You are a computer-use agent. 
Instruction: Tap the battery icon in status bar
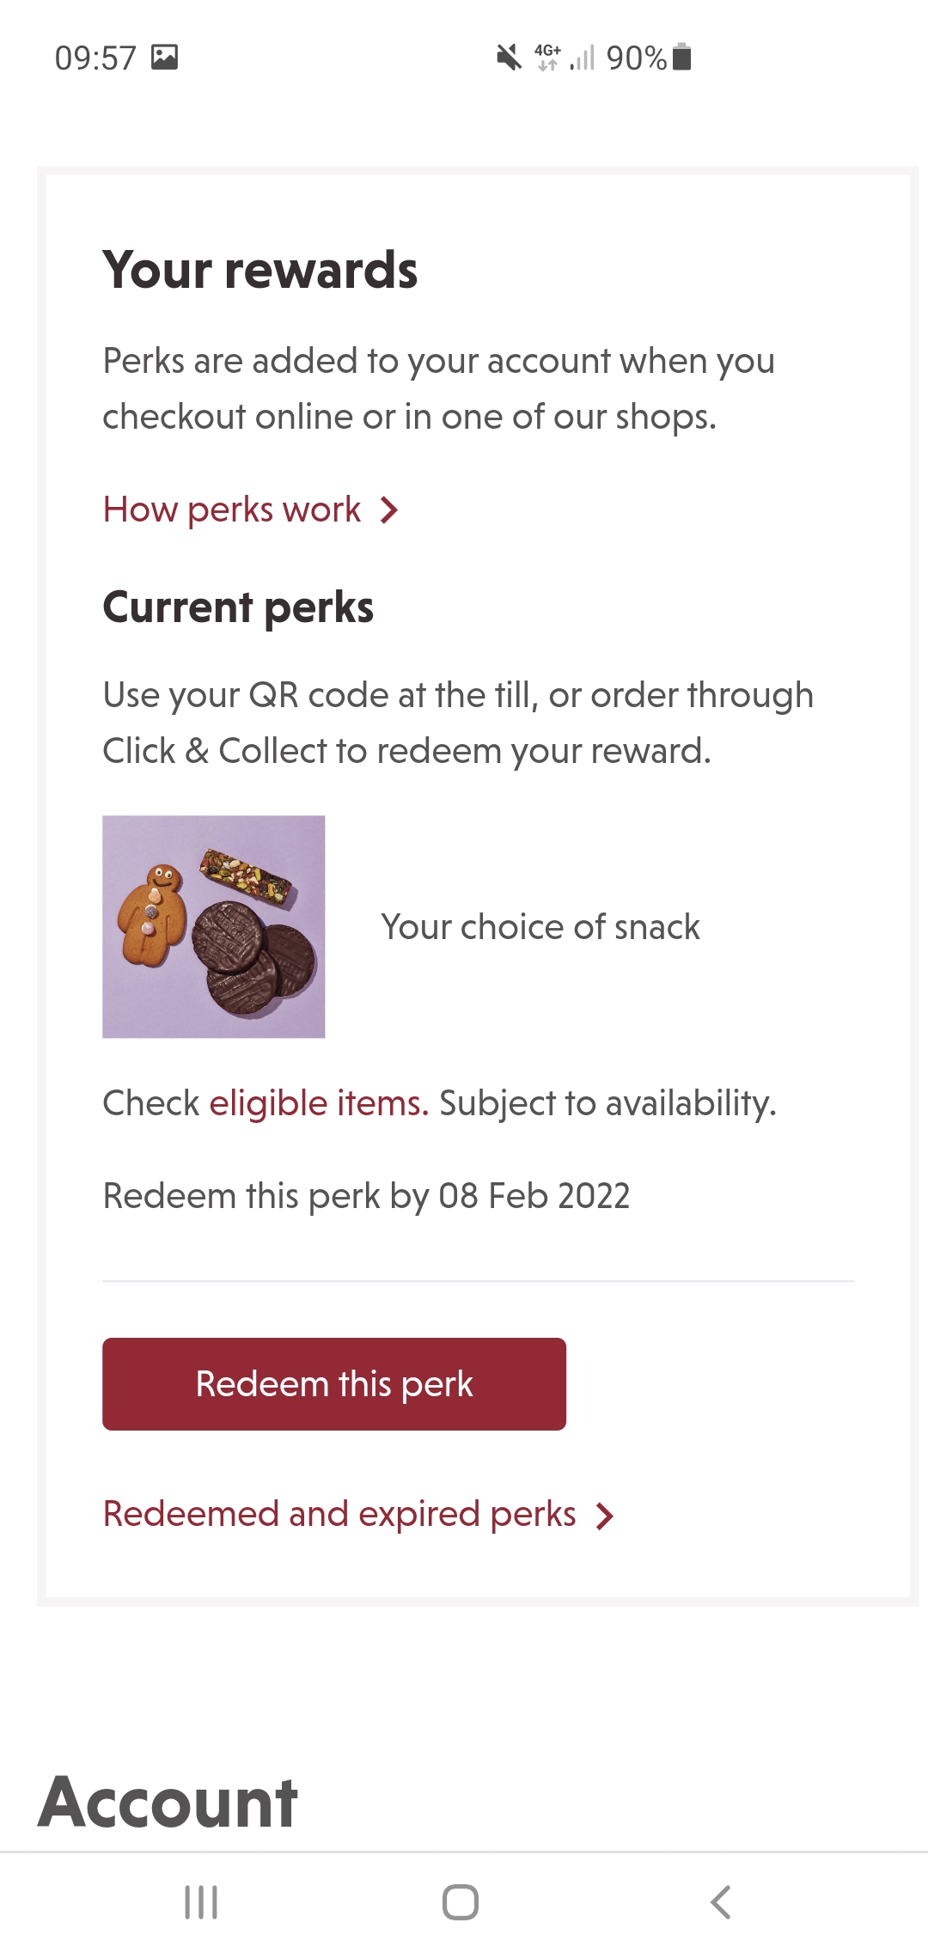pyautogui.click(x=681, y=57)
